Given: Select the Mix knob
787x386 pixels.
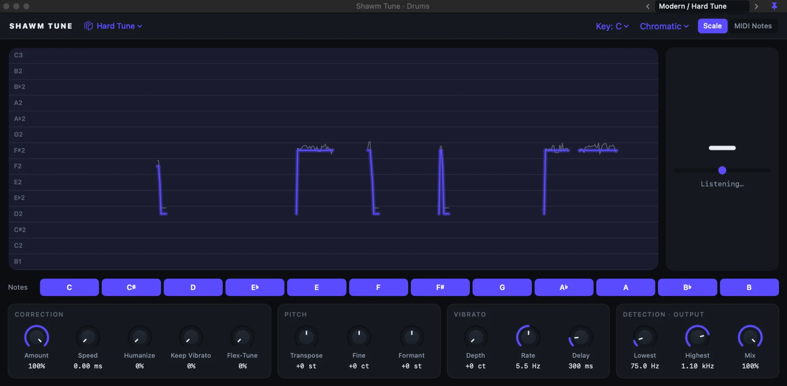Looking at the screenshot, I should [750, 337].
